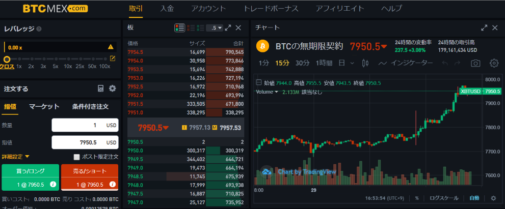505x209 pixels.
Task: Select 1x leverage
Action: [x=19, y=66]
